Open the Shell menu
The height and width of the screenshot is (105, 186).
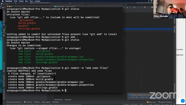coord(15,1)
